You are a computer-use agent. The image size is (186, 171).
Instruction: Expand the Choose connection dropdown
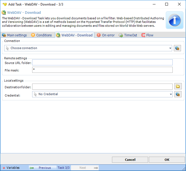pos(170,48)
